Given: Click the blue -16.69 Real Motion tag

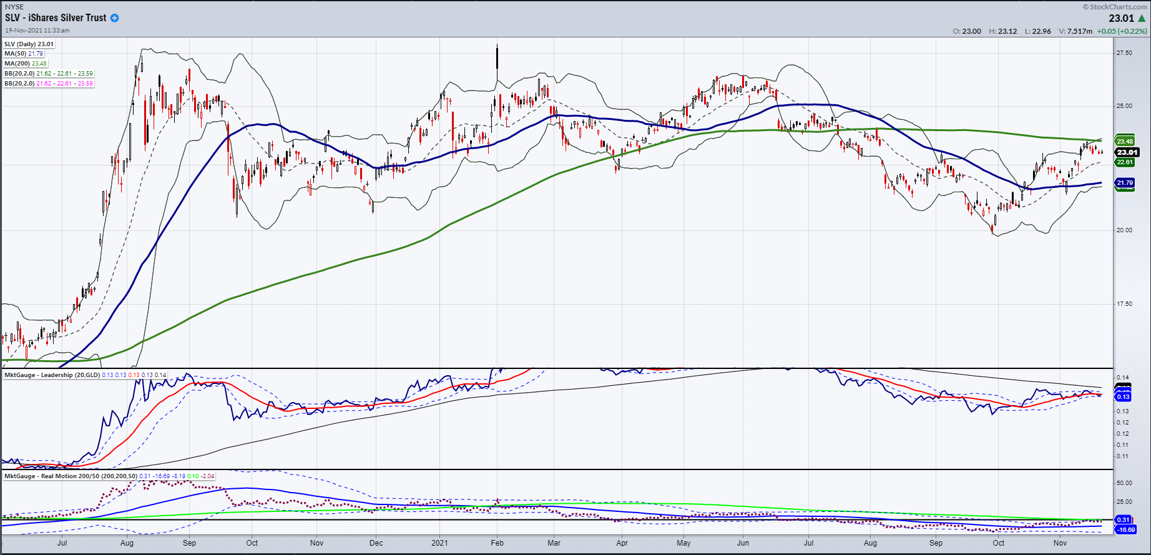Looking at the screenshot, I should pyautogui.click(x=1126, y=529).
